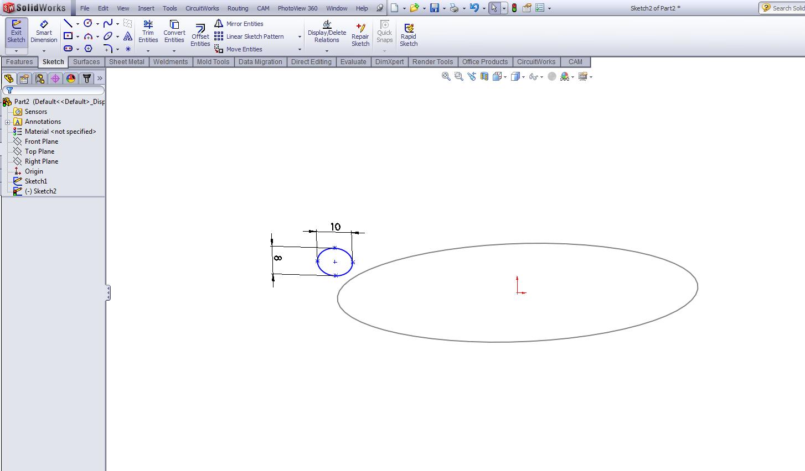Expand more manager tabs chevron

(100, 78)
